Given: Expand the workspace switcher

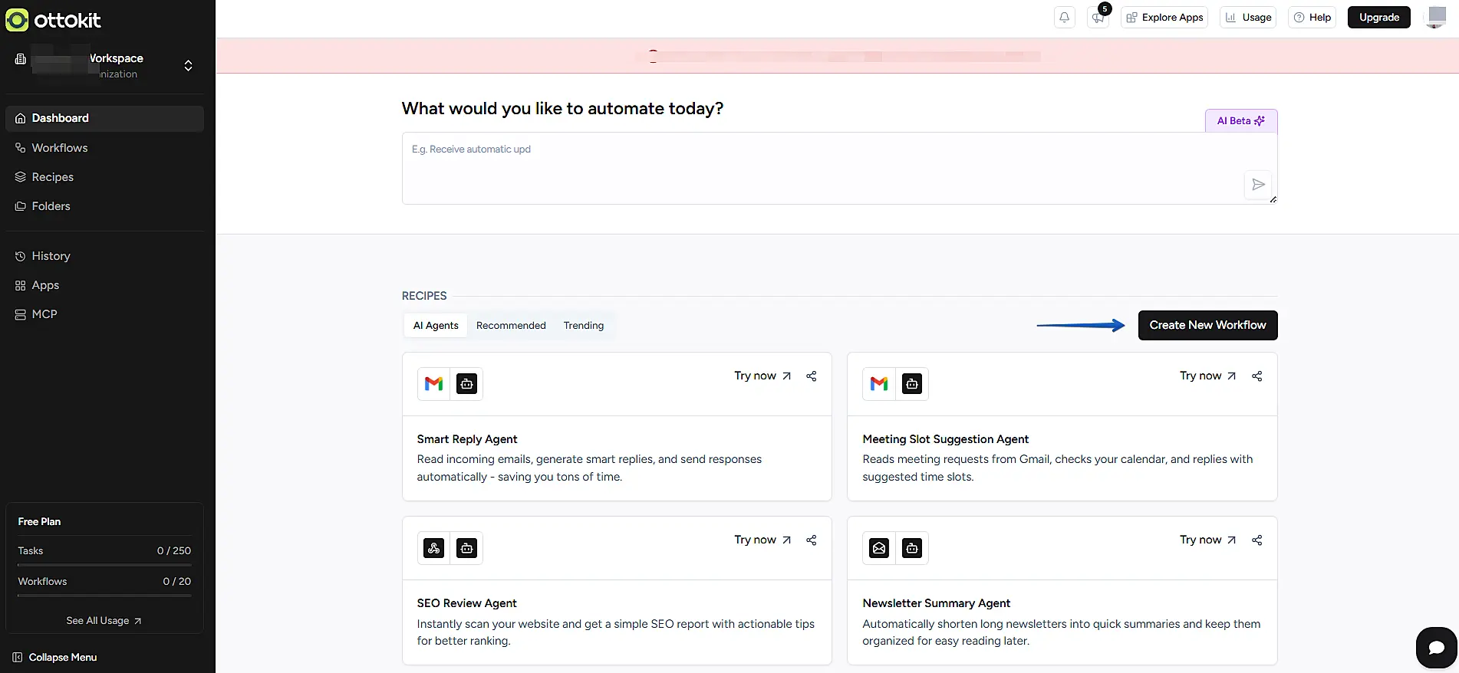Looking at the screenshot, I should point(188,66).
